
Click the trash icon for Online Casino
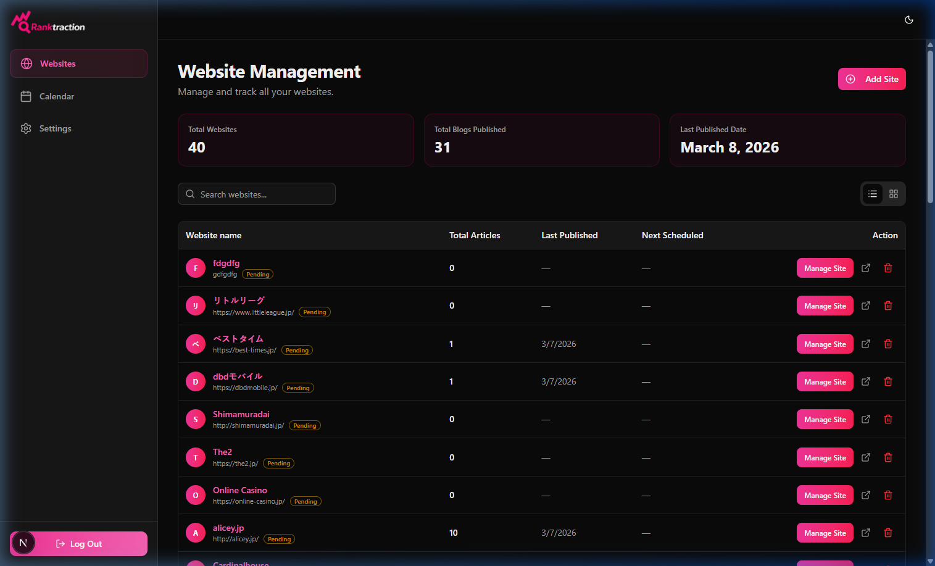888,494
